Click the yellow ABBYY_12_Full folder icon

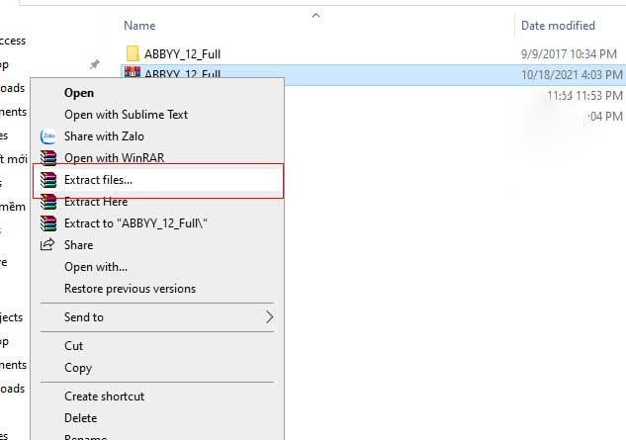click(133, 53)
